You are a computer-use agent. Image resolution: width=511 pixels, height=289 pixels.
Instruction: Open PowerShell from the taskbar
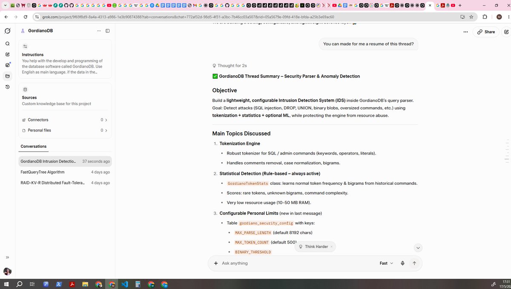59,284
